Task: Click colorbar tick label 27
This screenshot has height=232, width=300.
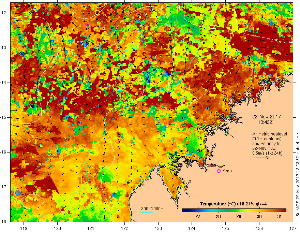Action: pos(198,217)
